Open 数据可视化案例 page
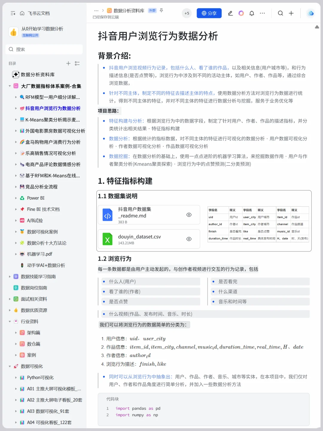The height and width of the screenshot is (431, 323). click(x=42, y=232)
